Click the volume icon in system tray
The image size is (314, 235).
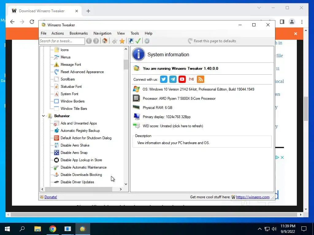[x=274, y=229]
